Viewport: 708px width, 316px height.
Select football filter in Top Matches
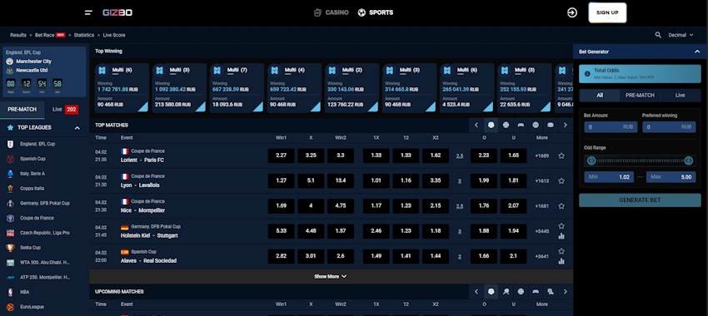pyautogui.click(x=491, y=125)
